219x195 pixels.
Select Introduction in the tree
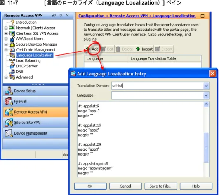click(x=26, y=23)
